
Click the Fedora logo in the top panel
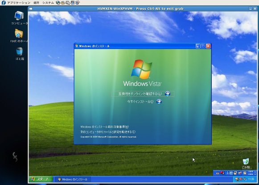click(x=4, y=3)
